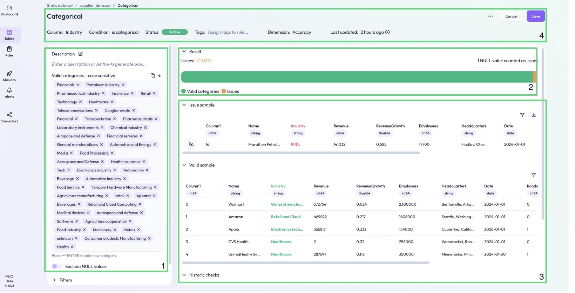Navigate to supplier_data.csv breadcrumb
Image resolution: width=575 pixels, height=293 pixels.
click(95, 6)
